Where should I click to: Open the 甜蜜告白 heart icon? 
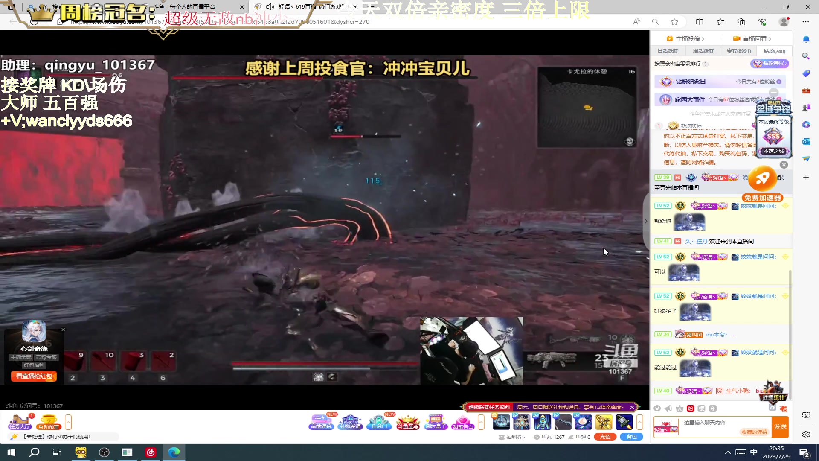point(463,422)
